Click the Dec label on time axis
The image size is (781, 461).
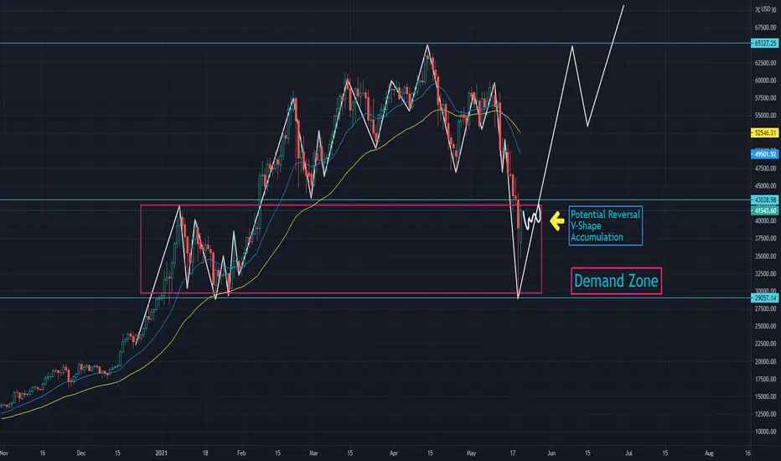81,453
